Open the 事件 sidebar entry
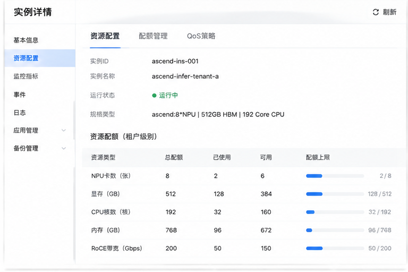The width and height of the screenshot is (408, 272). (x=20, y=95)
